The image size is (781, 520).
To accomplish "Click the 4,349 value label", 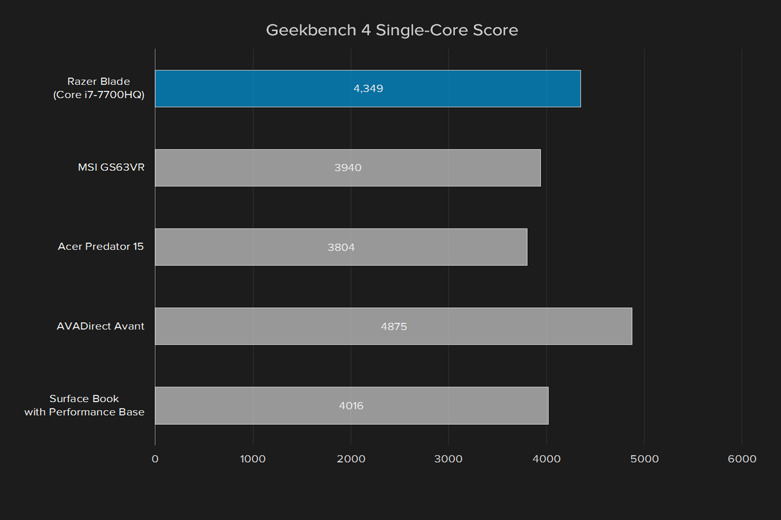I will point(368,88).
